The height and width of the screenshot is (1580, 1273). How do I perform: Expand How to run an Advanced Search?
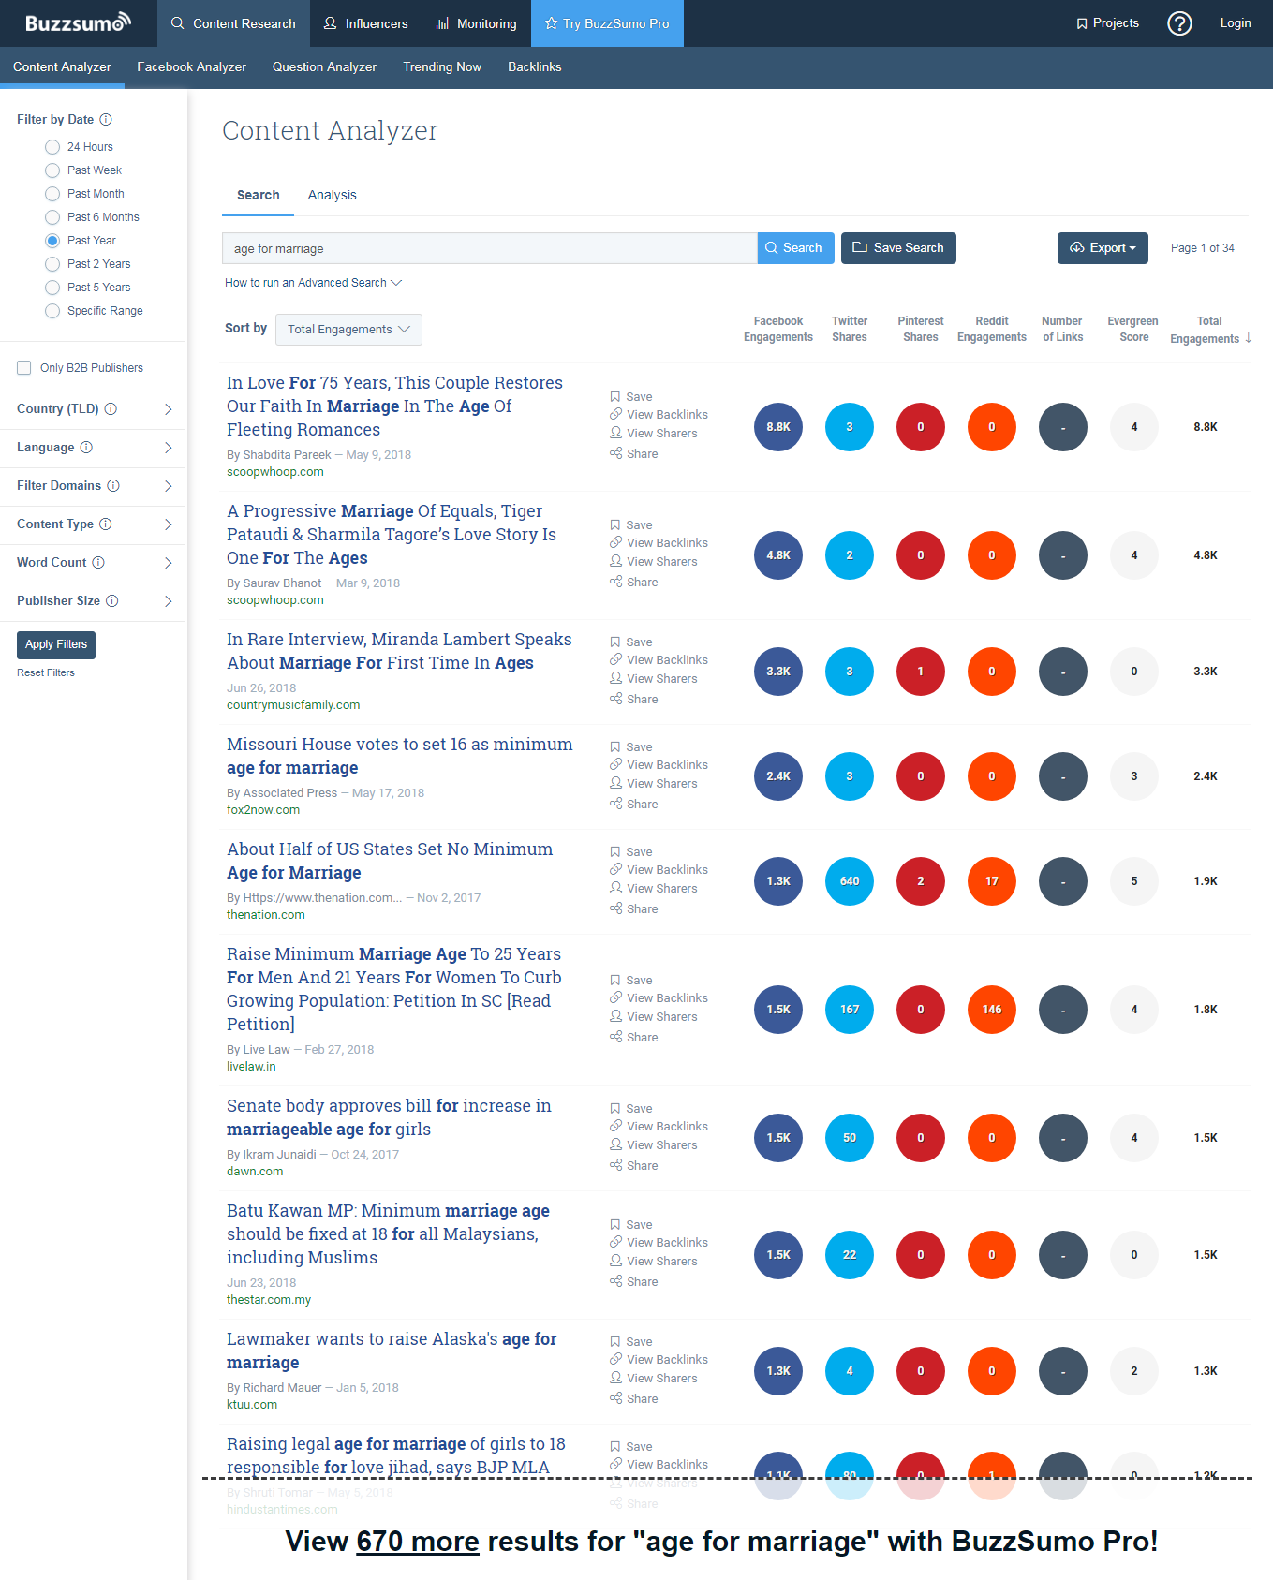(x=313, y=283)
